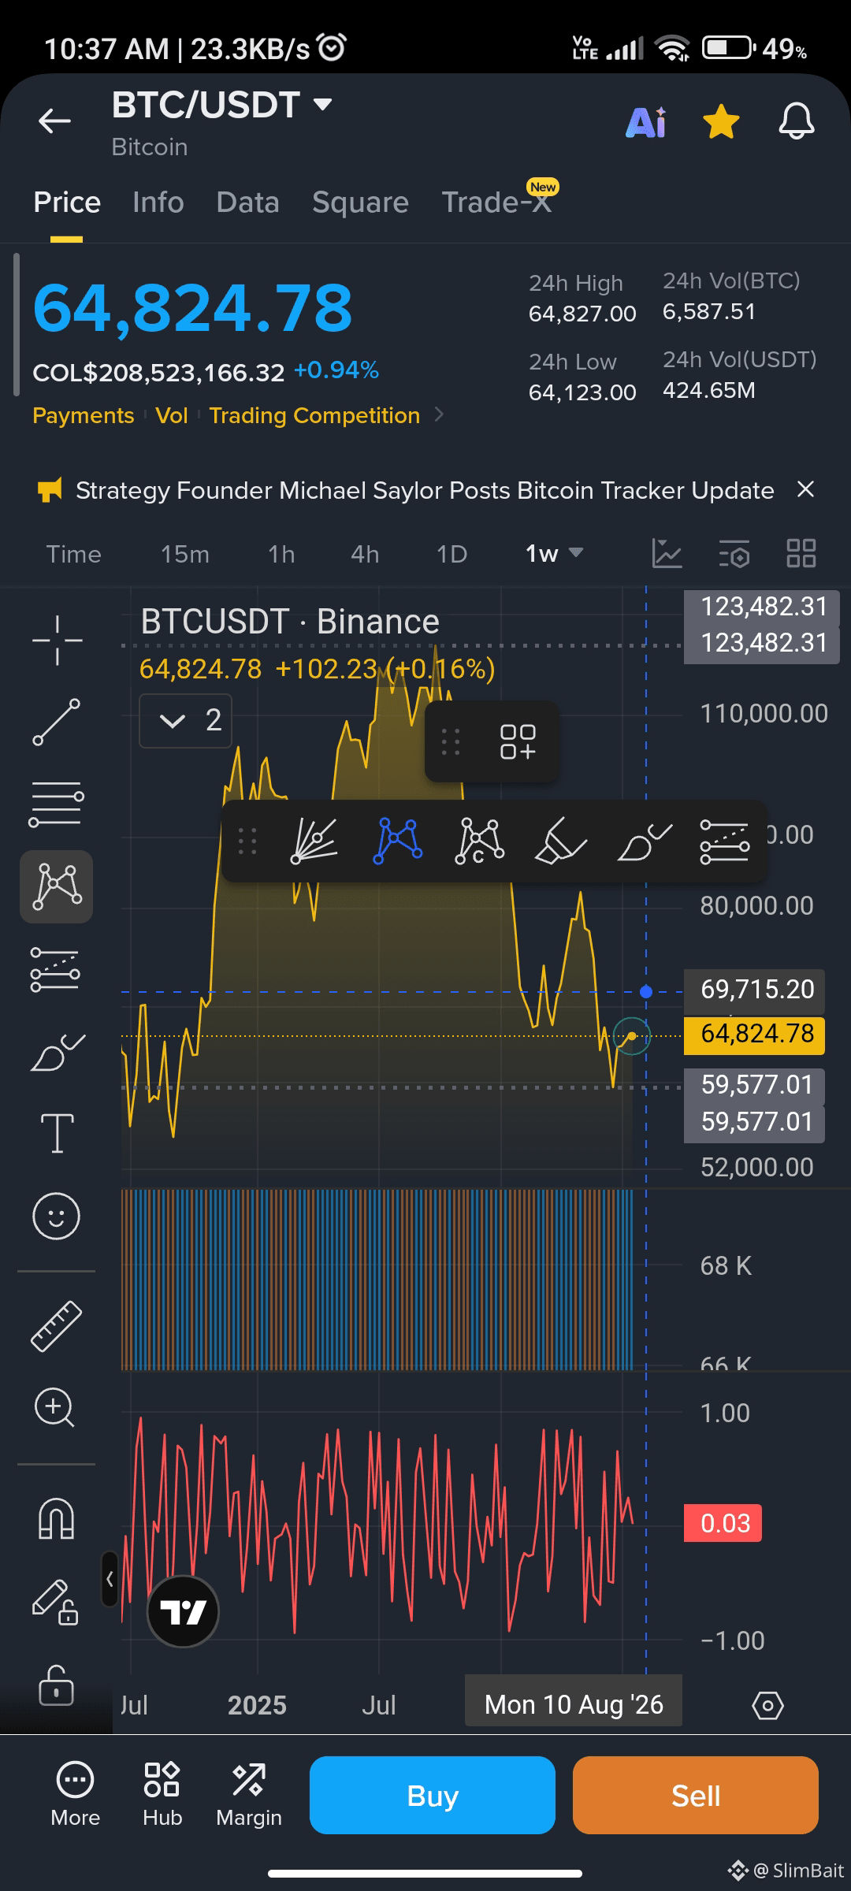The width and height of the screenshot is (851, 1891).
Task: Go back with the arrow icon
Action: point(54,121)
